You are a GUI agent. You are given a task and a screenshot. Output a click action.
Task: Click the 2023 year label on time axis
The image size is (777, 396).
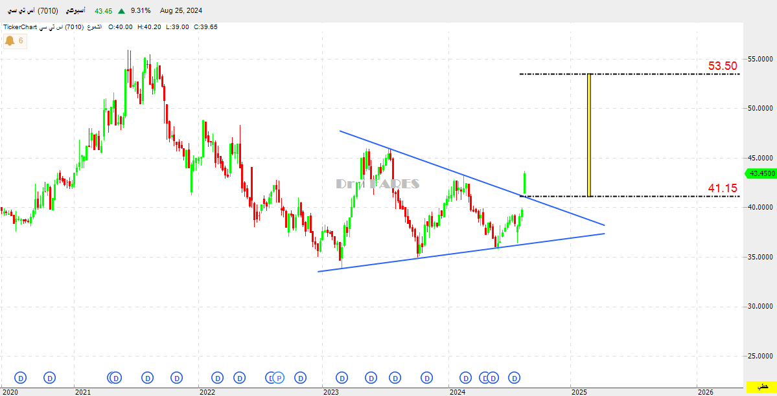coord(331,392)
